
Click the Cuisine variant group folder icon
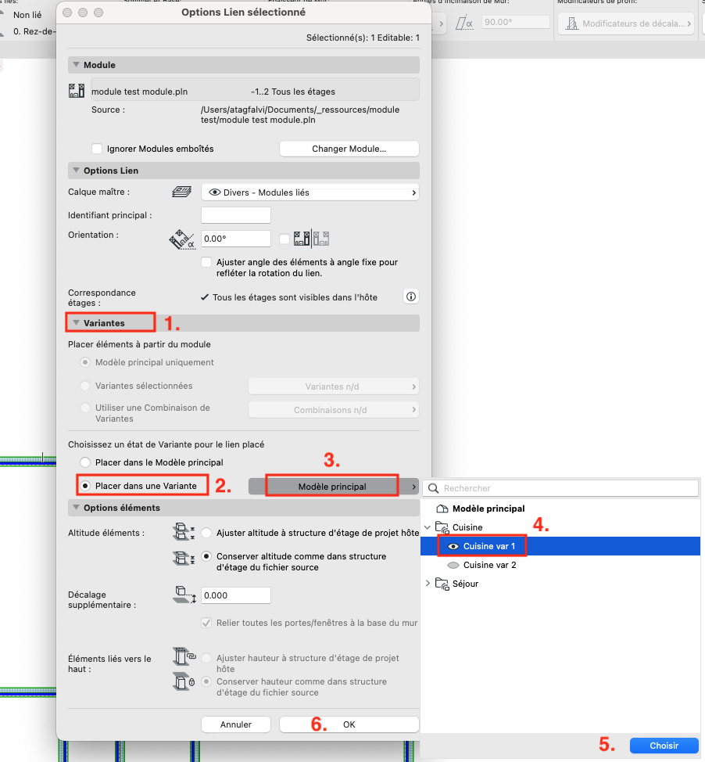pos(442,527)
